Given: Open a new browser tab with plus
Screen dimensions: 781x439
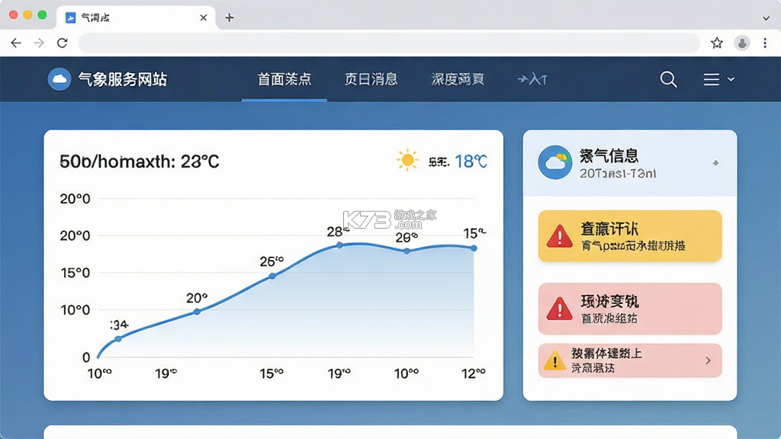Looking at the screenshot, I should (x=229, y=18).
